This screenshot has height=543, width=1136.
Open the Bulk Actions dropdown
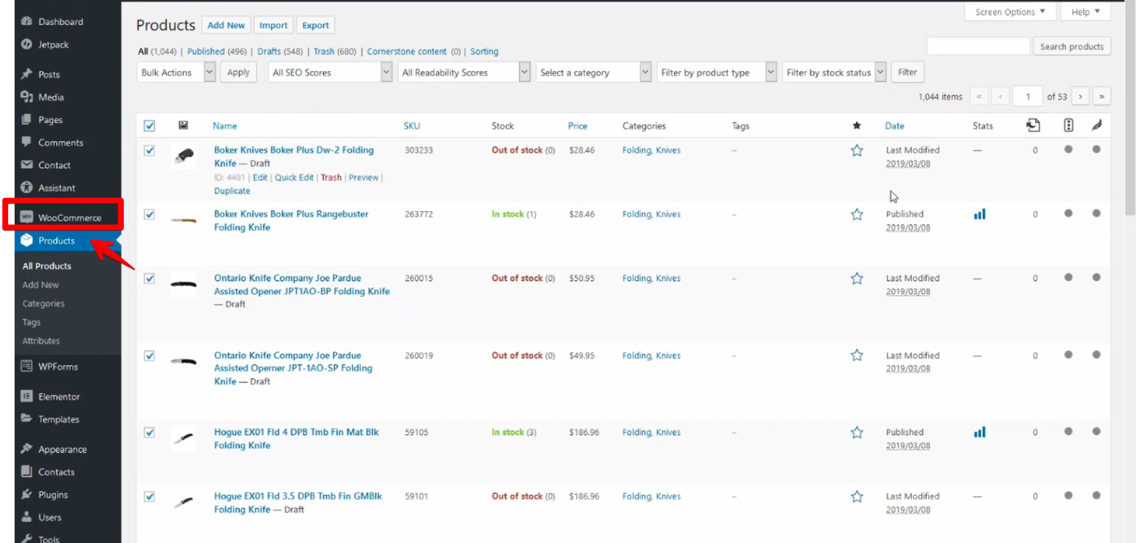pos(176,72)
